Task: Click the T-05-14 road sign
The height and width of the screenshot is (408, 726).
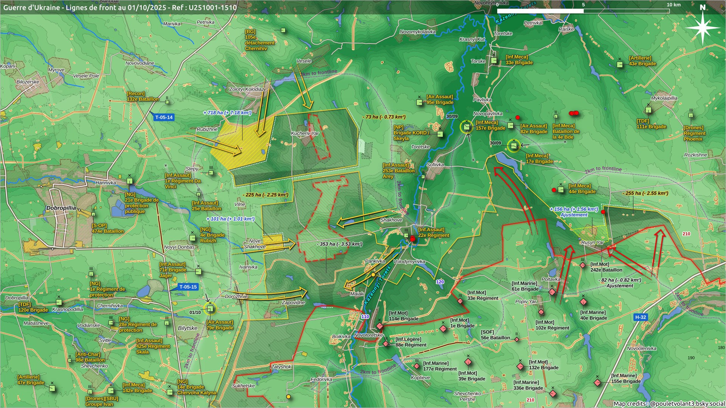Action: point(164,117)
